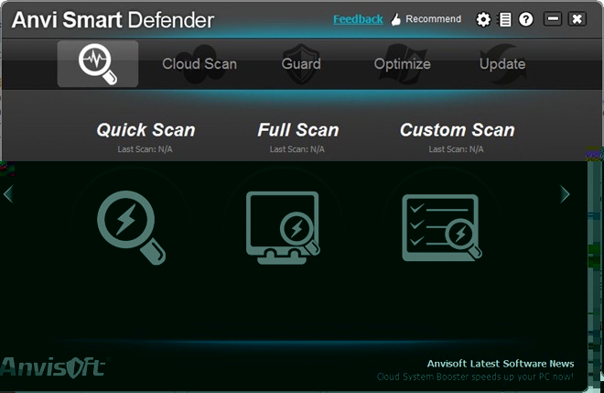The width and height of the screenshot is (604, 393).
Task: Open Custom Scan via checklist icon
Action: 442,227
